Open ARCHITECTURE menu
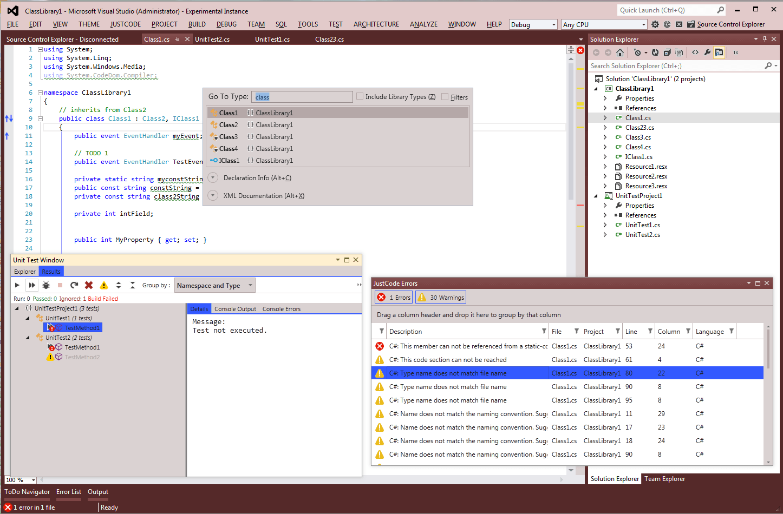 376,24
